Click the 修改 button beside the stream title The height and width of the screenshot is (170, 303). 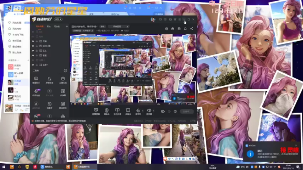pyautogui.click(x=102, y=26)
